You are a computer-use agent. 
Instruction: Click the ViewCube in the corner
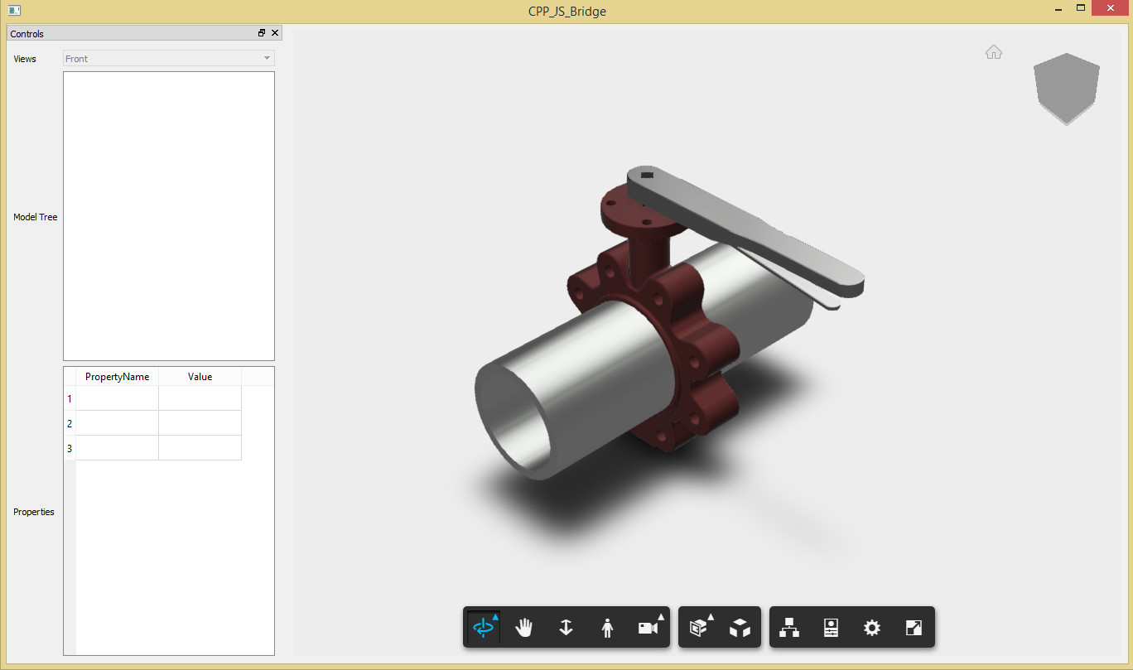pos(1067,89)
